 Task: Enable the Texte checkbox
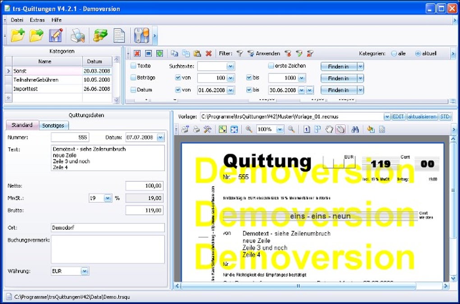tap(133, 66)
